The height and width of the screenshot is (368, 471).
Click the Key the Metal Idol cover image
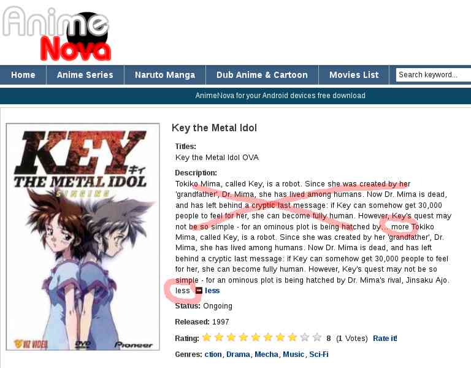pyautogui.click(x=83, y=237)
